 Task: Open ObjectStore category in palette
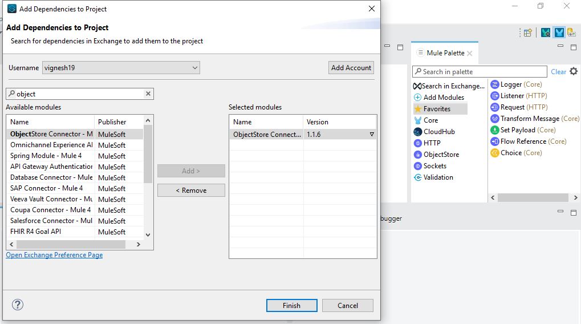point(437,155)
